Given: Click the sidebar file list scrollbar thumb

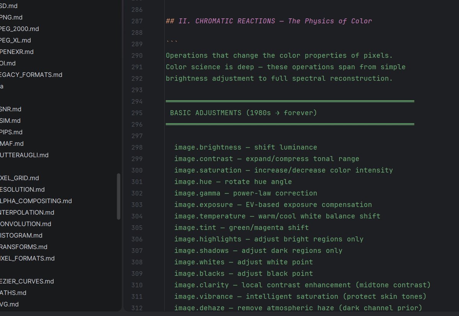Looking at the screenshot, I should pyautogui.click(x=119, y=196).
